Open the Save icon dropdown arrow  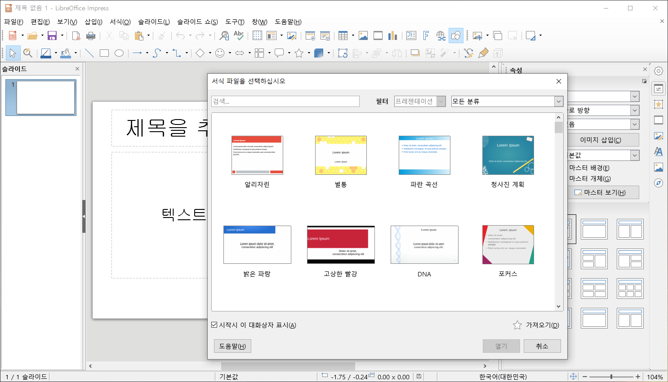pyautogui.click(x=62, y=36)
